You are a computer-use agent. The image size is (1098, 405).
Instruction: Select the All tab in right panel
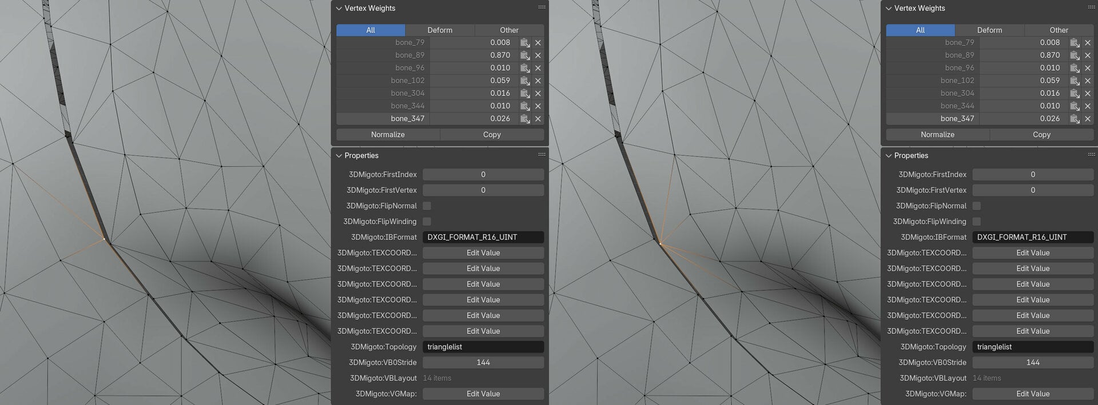(920, 30)
